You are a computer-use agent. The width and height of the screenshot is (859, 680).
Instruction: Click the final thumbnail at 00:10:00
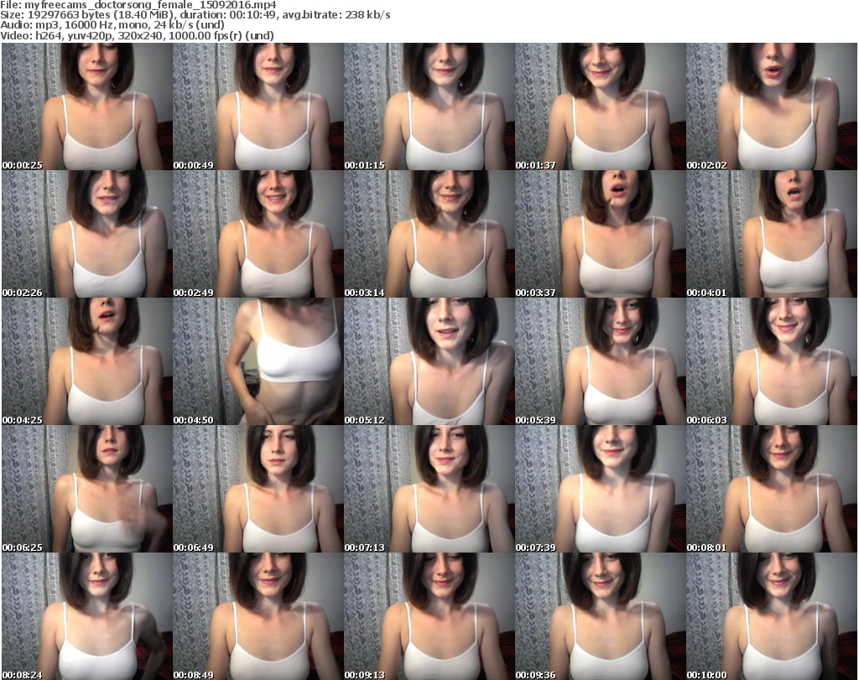click(771, 616)
